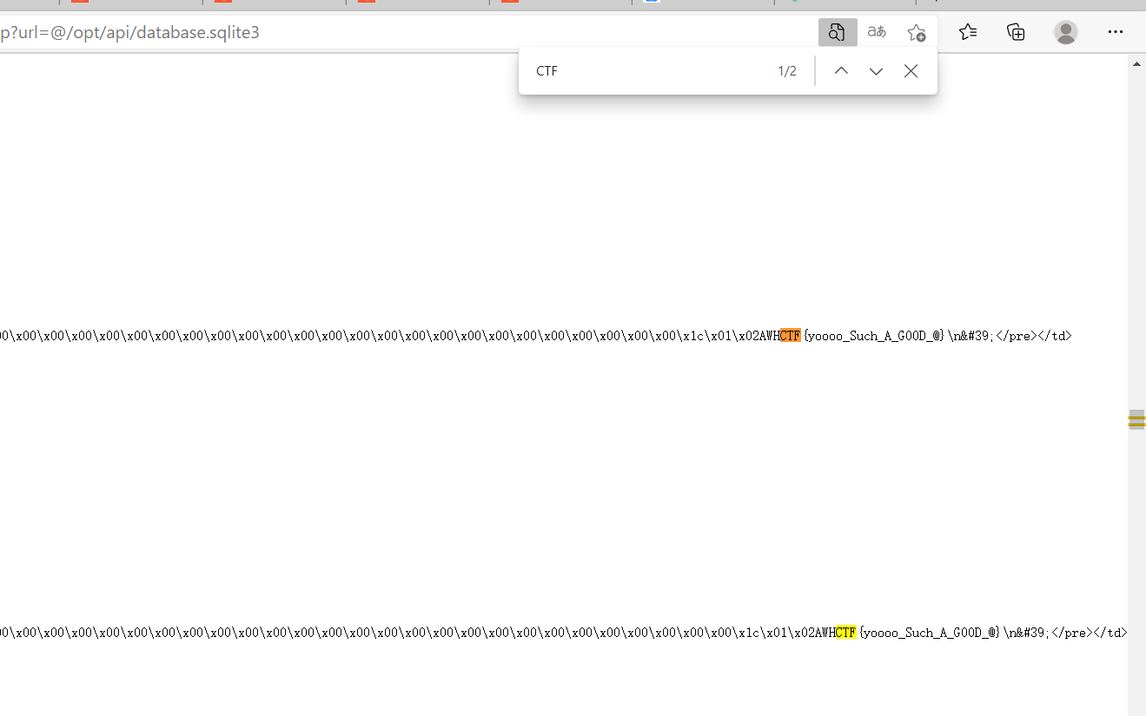Click the orange highlighted CTF match
Image resolution: width=1146 pixels, height=716 pixels.
pos(790,336)
